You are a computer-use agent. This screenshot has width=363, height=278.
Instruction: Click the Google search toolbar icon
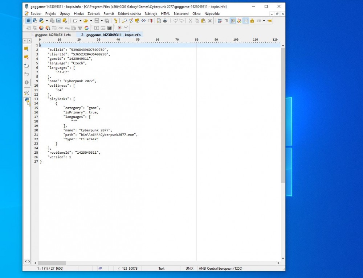(x=86, y=28)
